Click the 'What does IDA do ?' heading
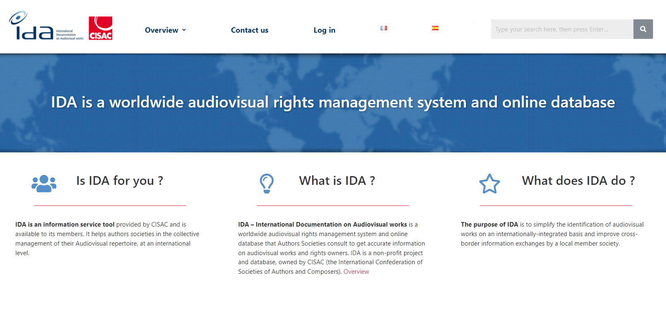Image resolution: width=666 pixels, height=313 pixels. (x=578, y=181)
